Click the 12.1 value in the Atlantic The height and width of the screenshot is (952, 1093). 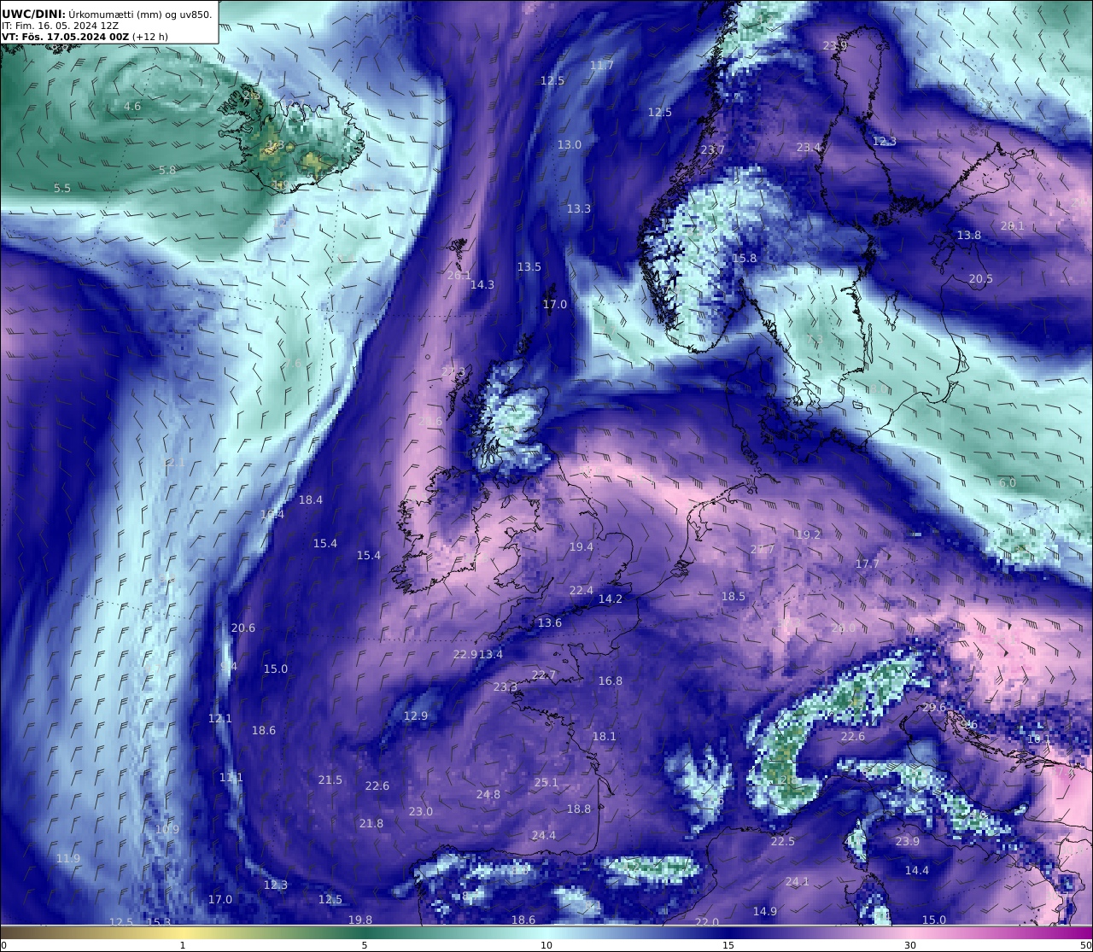point(220,719)
